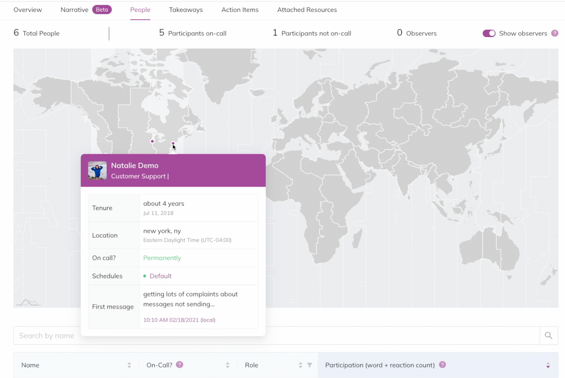This screenshot has height=378, width=565.
Task: Open the Narrative Beta tab
Action: click(x=86, y=10)
